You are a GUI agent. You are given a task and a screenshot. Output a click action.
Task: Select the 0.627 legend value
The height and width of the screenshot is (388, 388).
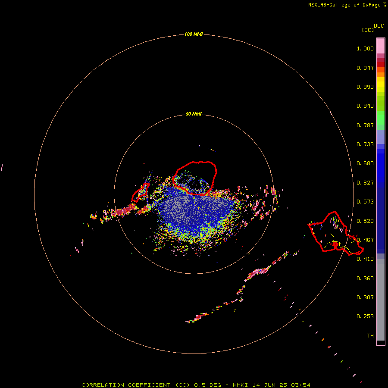click(x=365, y=183)
